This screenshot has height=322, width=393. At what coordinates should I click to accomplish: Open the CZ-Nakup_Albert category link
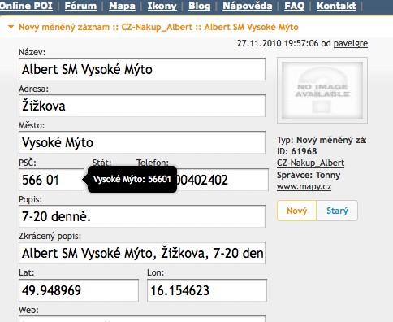[310, 163]
